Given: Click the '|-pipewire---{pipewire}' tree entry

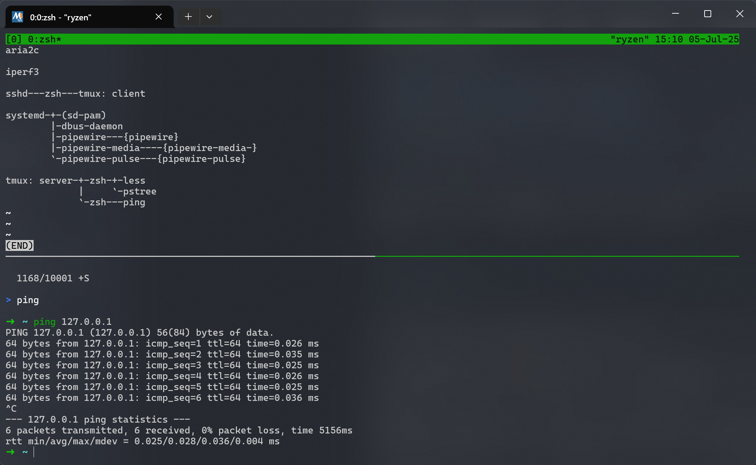Looking at the screenshot, I should click(115, 137).
